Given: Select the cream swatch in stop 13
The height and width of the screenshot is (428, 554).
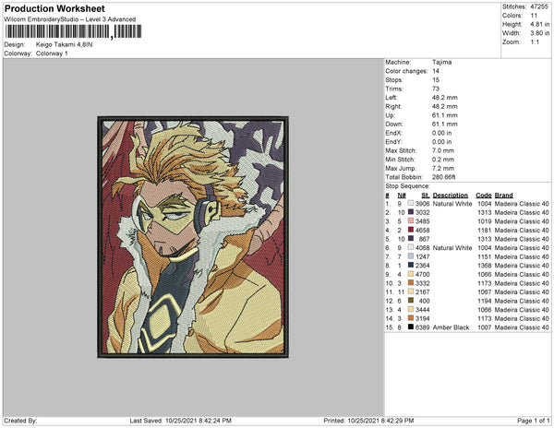Looking at the screenshot, I should click(411, 309).
